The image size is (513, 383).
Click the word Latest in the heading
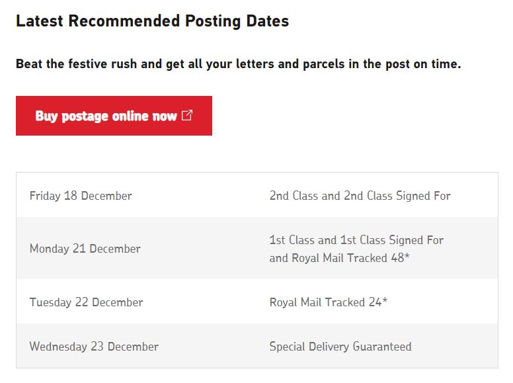[x=40, y=21]
